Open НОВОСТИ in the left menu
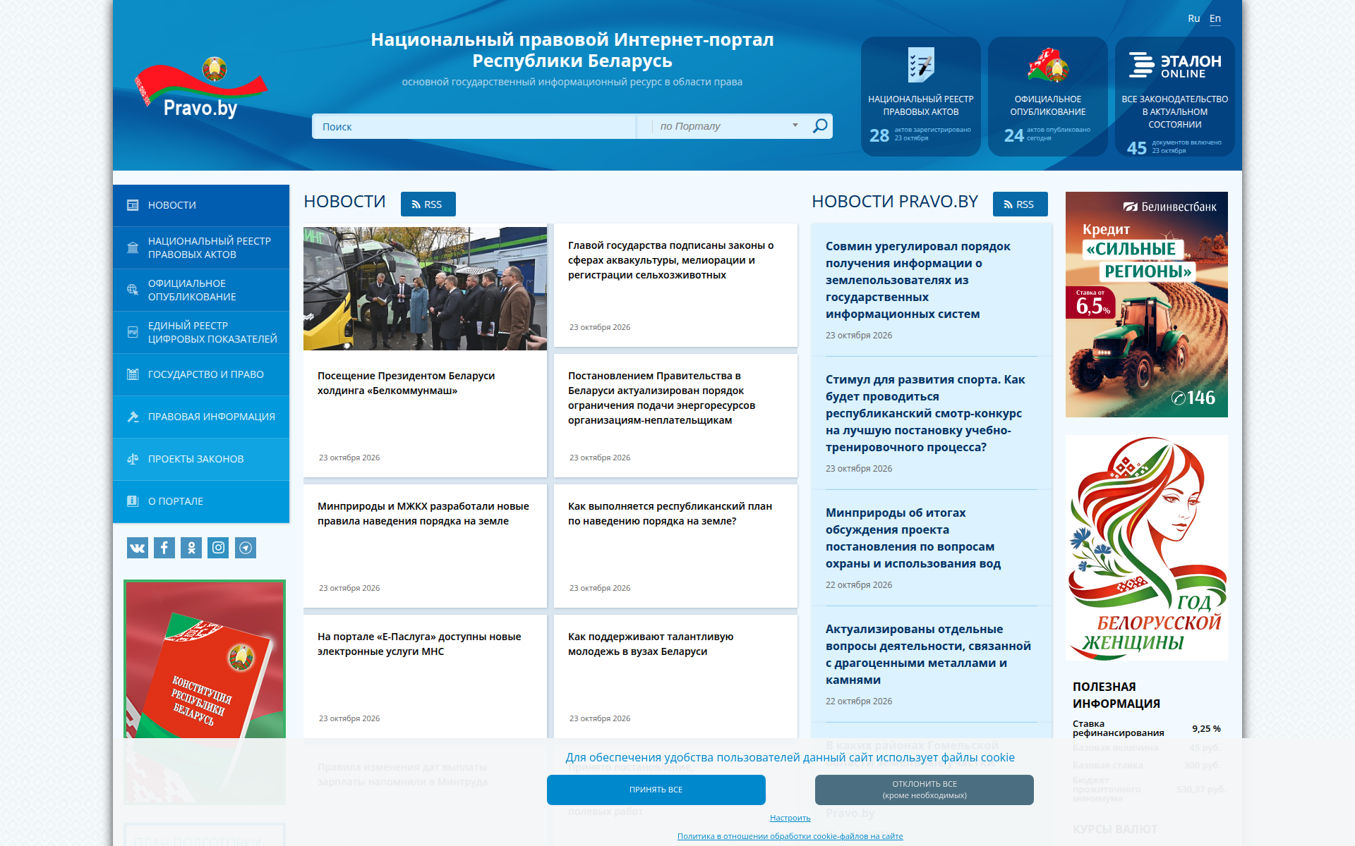The image size is (1355, 846). coord(201,205)
